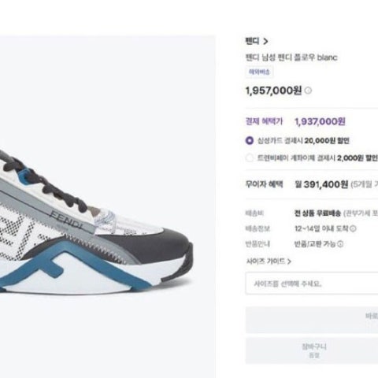This screenshot has width=378, height=378.
Task: Open the size selection dropdown
Action: pos(312,283)
